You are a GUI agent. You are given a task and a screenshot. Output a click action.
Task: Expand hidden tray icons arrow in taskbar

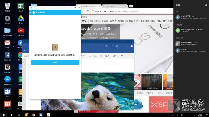coord(168,115)
